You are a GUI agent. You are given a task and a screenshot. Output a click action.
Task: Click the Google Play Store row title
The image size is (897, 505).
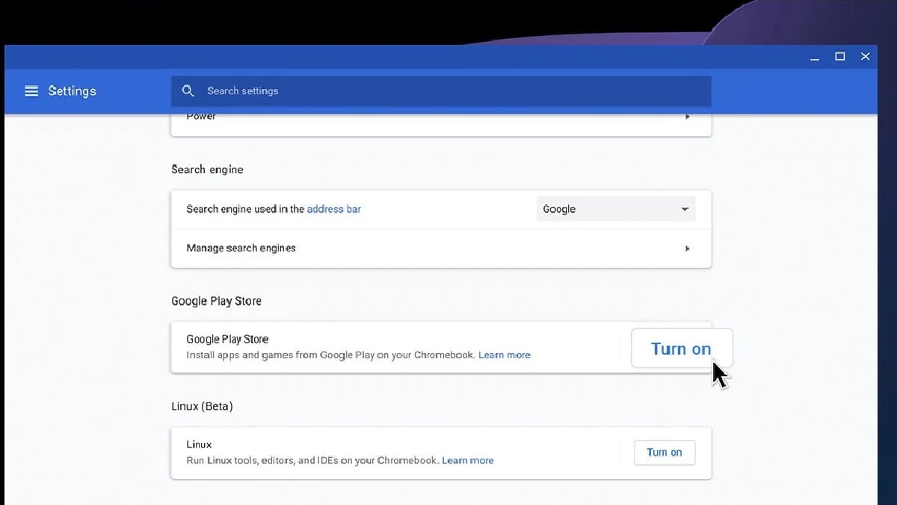pos(227,340)
